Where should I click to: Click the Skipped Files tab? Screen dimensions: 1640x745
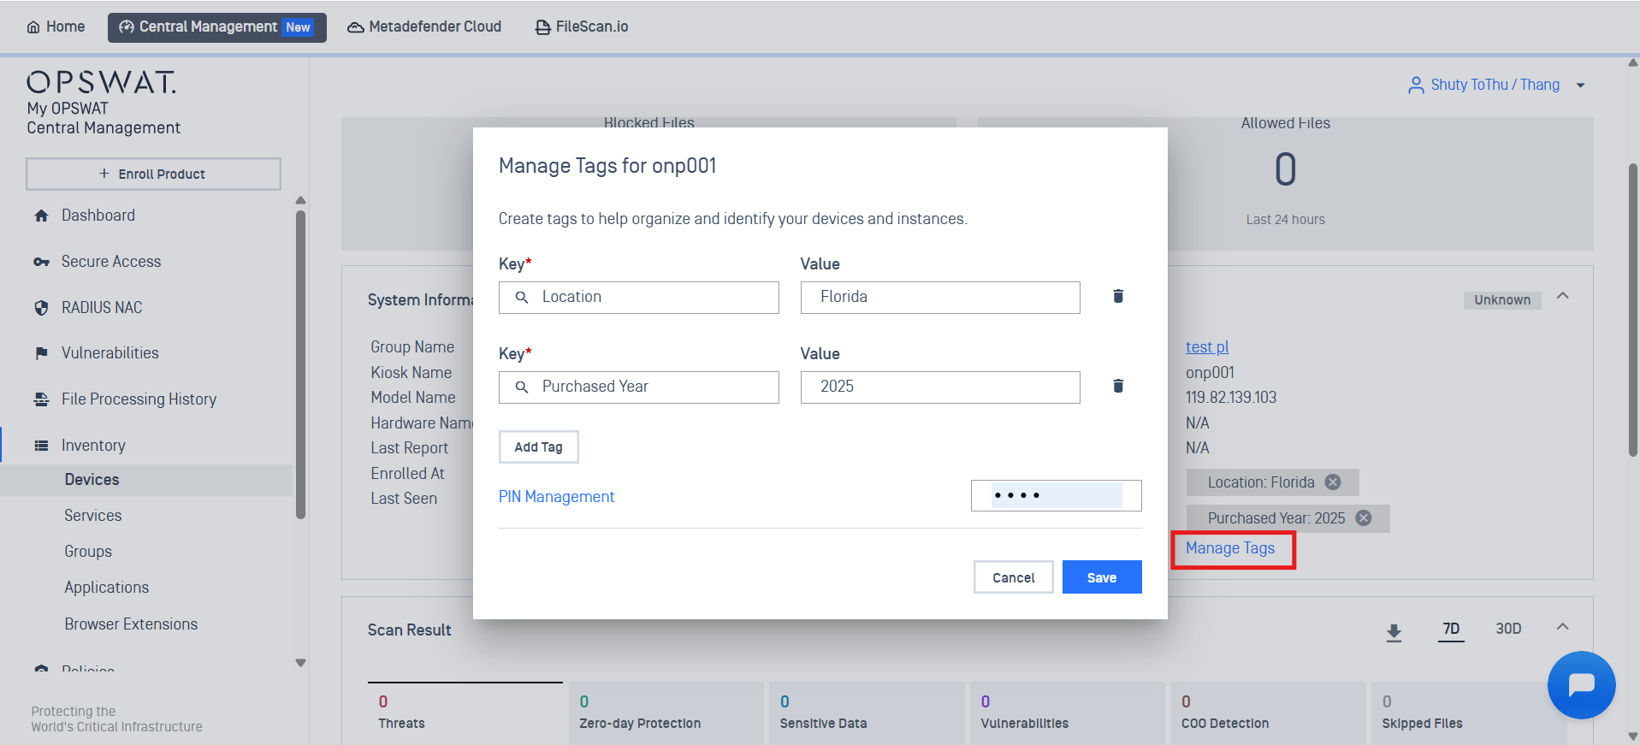(1469, 712)
